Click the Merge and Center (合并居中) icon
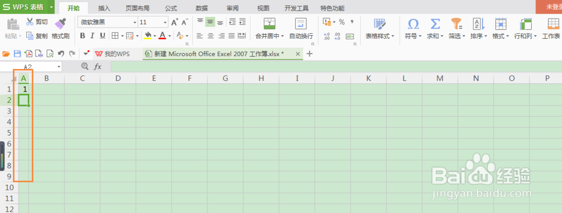The image size is (562, 213). pyautogui.click(x=270, y=24)
